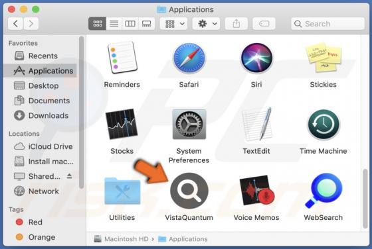Click Macintosh HD in the path bar
372x249 pixels.
click(x=121, y=239)
